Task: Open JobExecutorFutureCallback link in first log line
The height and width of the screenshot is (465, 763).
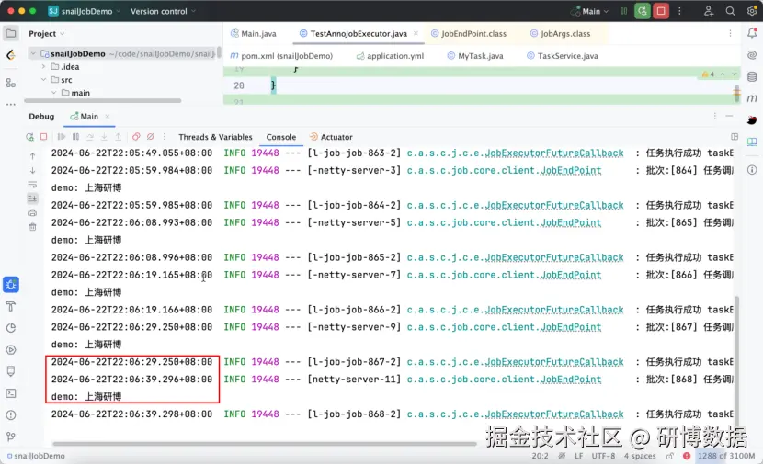Action: [x=554, y=153]
